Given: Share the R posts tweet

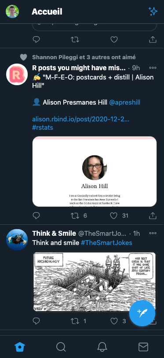Looking at the screenshot, I should tap(153, 215).
